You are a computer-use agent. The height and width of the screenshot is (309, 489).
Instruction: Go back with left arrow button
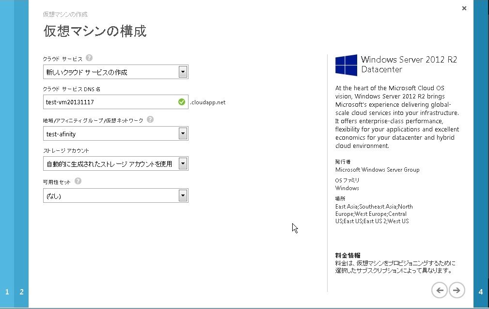coord(440,290)
